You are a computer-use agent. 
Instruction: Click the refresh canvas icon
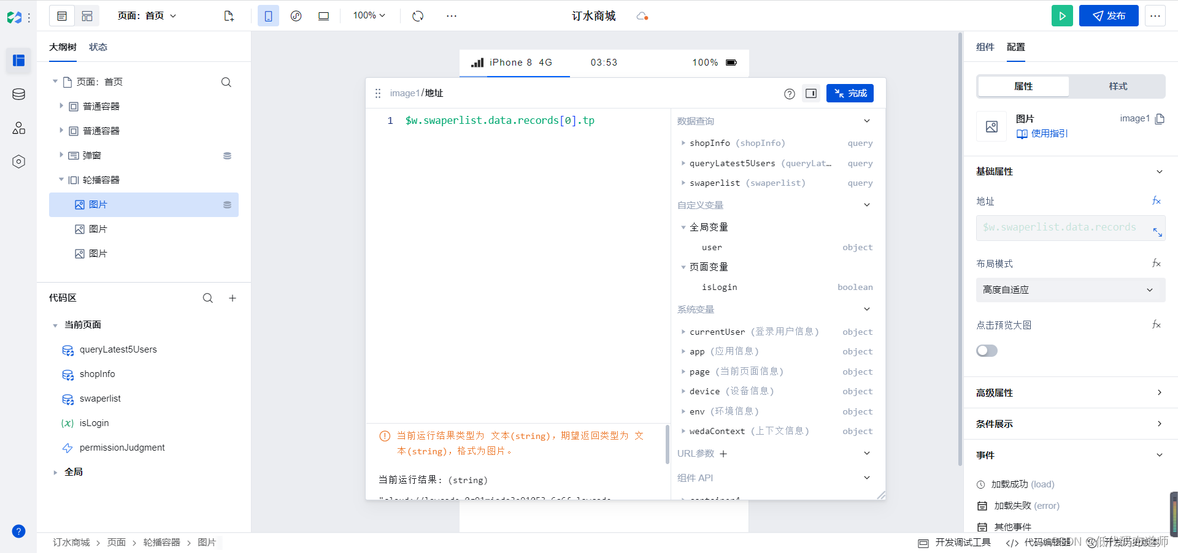click(x=418, y=16)
